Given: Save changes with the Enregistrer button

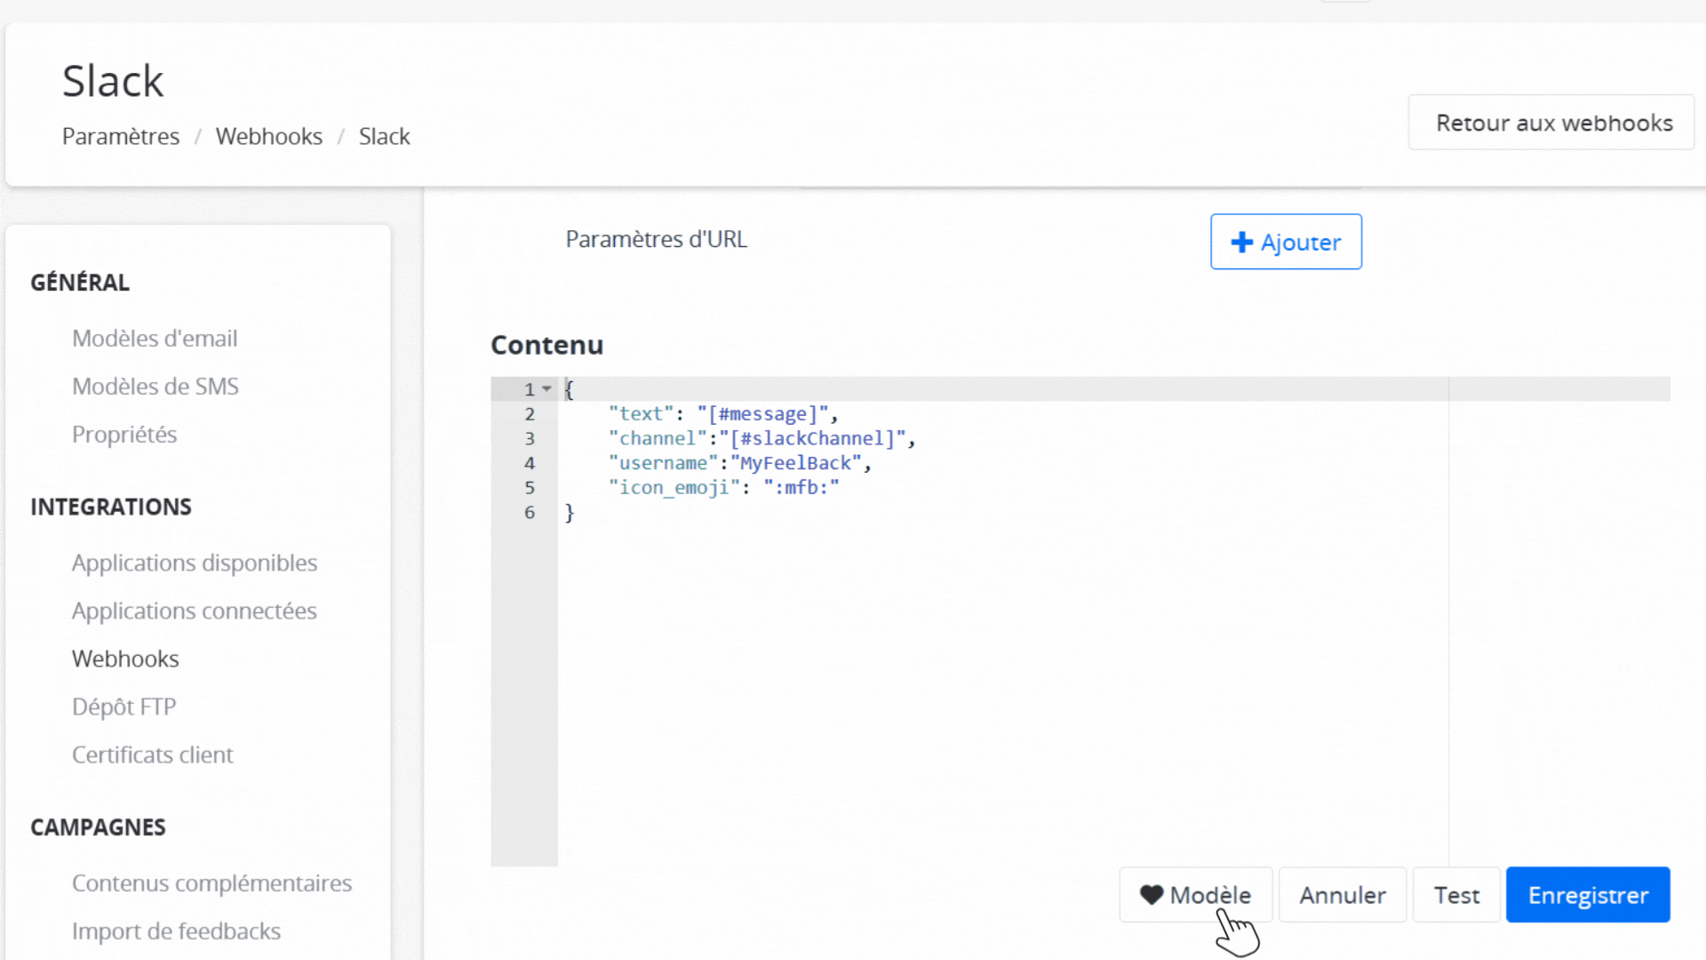Looking at the screenshot, I should point(1587,894).
